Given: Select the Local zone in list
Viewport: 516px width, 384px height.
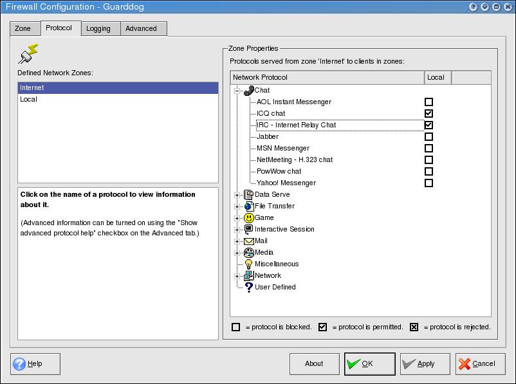Looking at the screenshot, I should 29,100.
